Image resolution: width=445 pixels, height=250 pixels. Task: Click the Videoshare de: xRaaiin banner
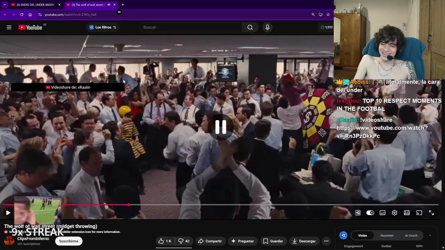click(68, 87)
